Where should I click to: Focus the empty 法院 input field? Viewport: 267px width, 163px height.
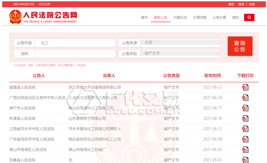75,54
